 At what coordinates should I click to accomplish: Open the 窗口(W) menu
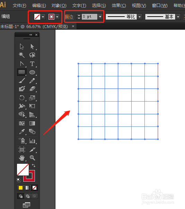coord(160,6)
